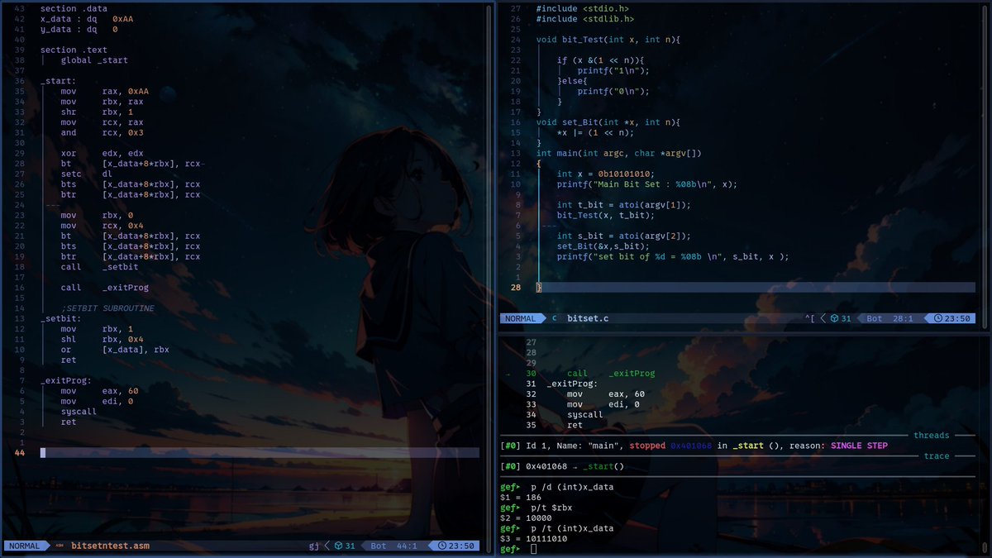The height and width of the screenshot is (558, 992).
Task: Click the 'gj' pending keys in the asm statusline
Action: (x=314, y=546)
